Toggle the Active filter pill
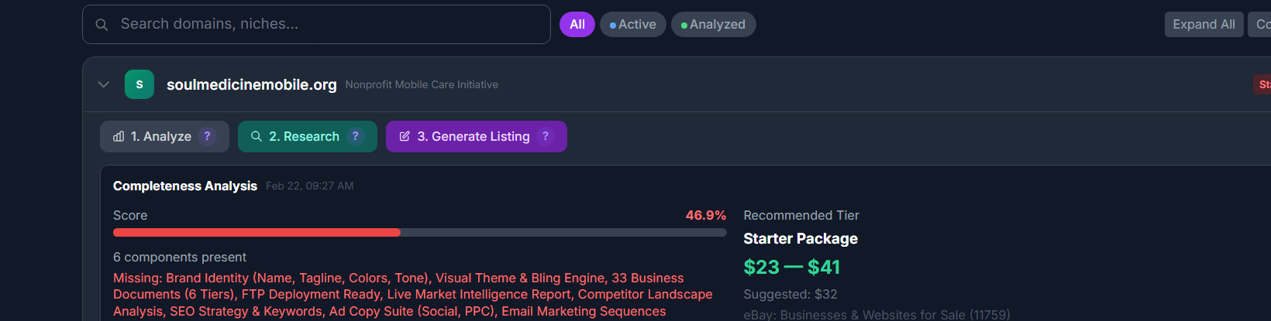The width and height of the screenshot is (1271, 321). pos(632,25)
